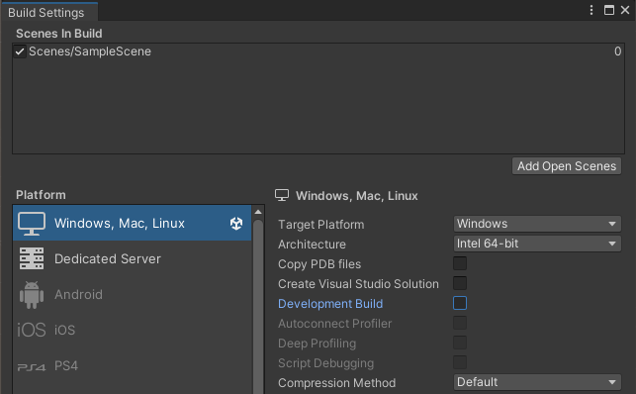The height and width of the screenshot is (394, 636).
Task: Click the PS4 logo icon
Action: 32,367
